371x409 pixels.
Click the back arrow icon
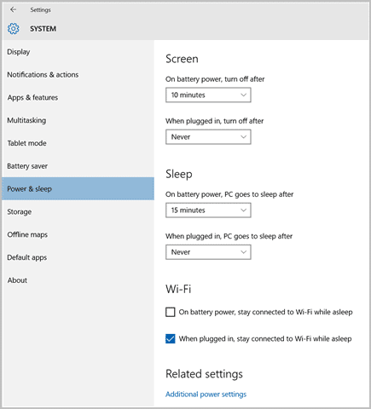coord(13,9)
